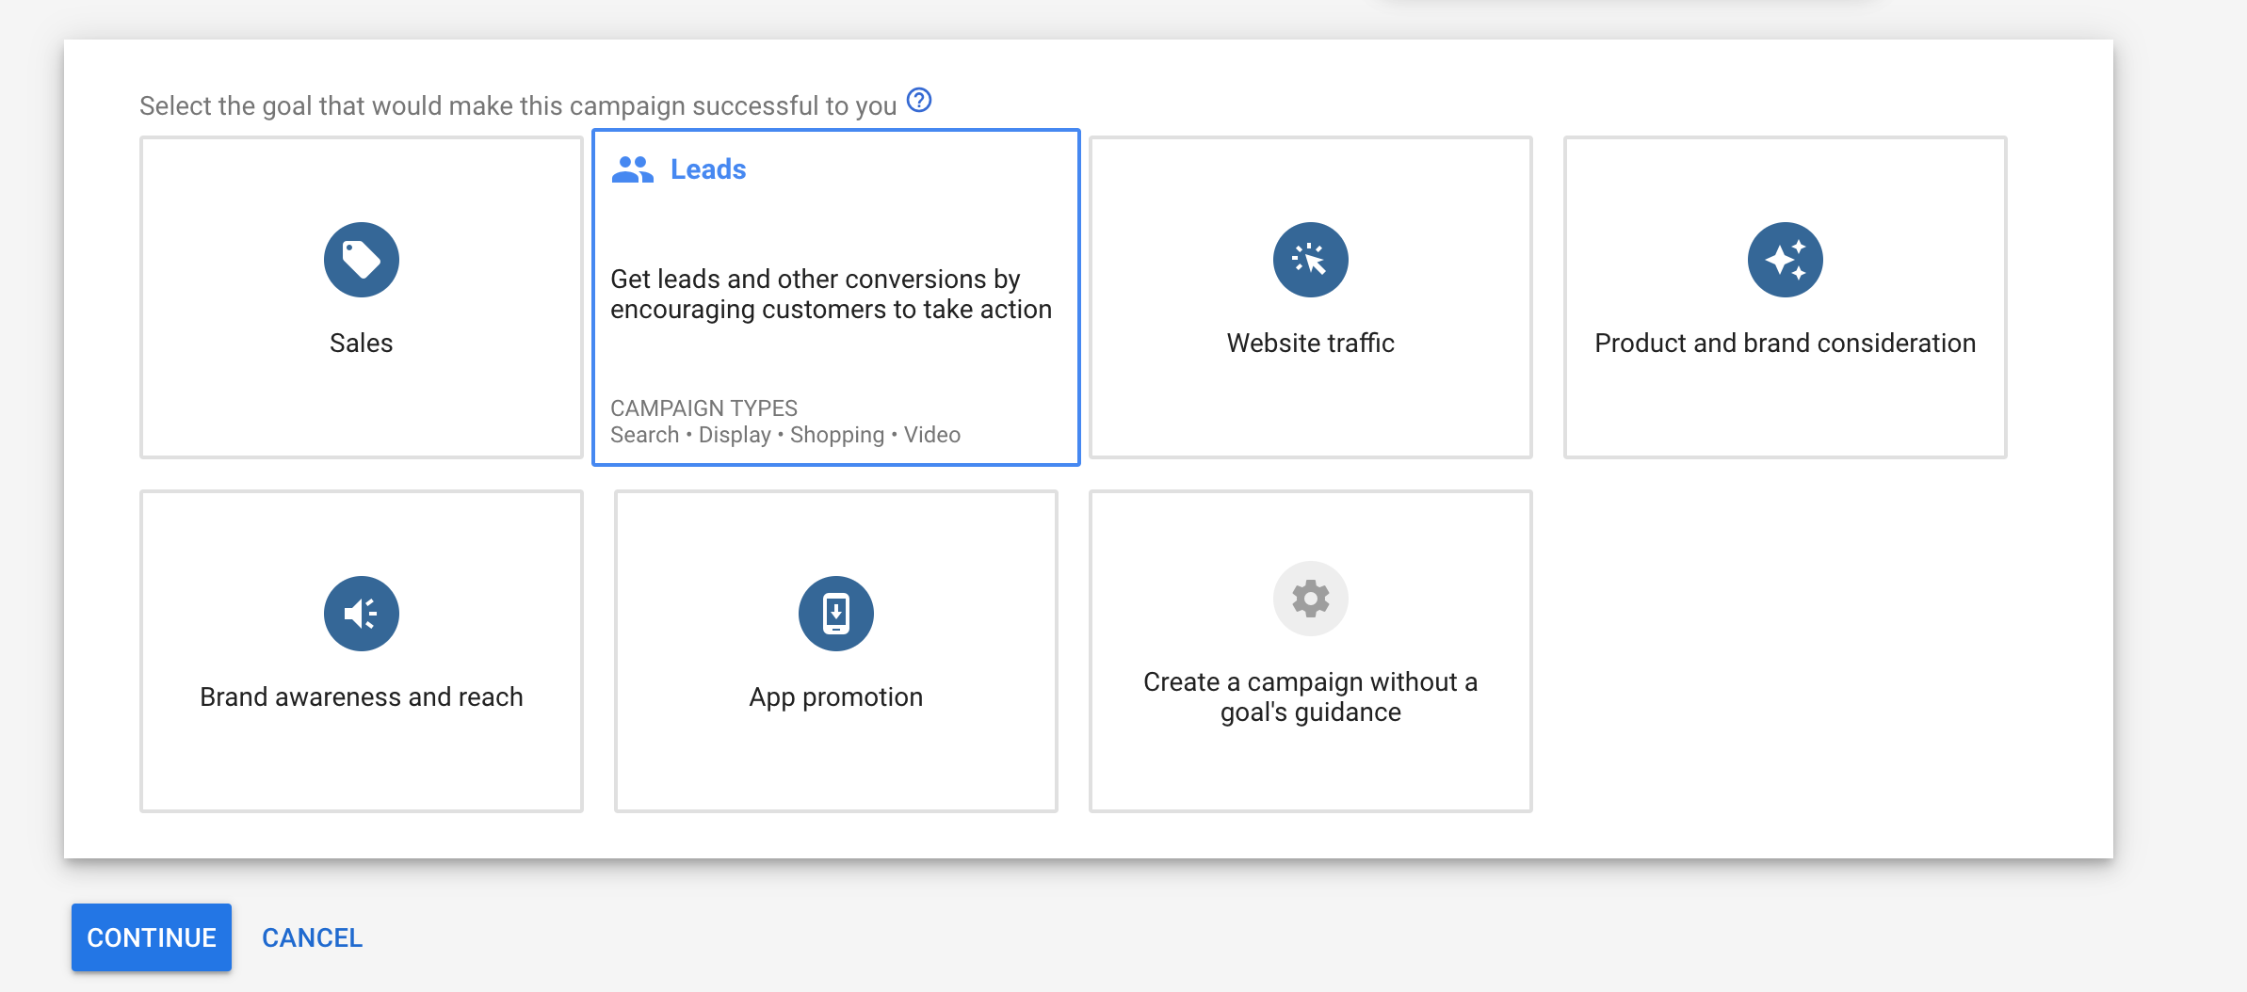The width and height of the screenshot is (2247, 992).
Task: Click the Brand awareness megaphone icon
Action: point(362,614)
